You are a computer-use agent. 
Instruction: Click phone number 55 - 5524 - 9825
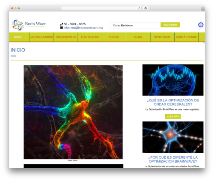click(x=74, y=24)
